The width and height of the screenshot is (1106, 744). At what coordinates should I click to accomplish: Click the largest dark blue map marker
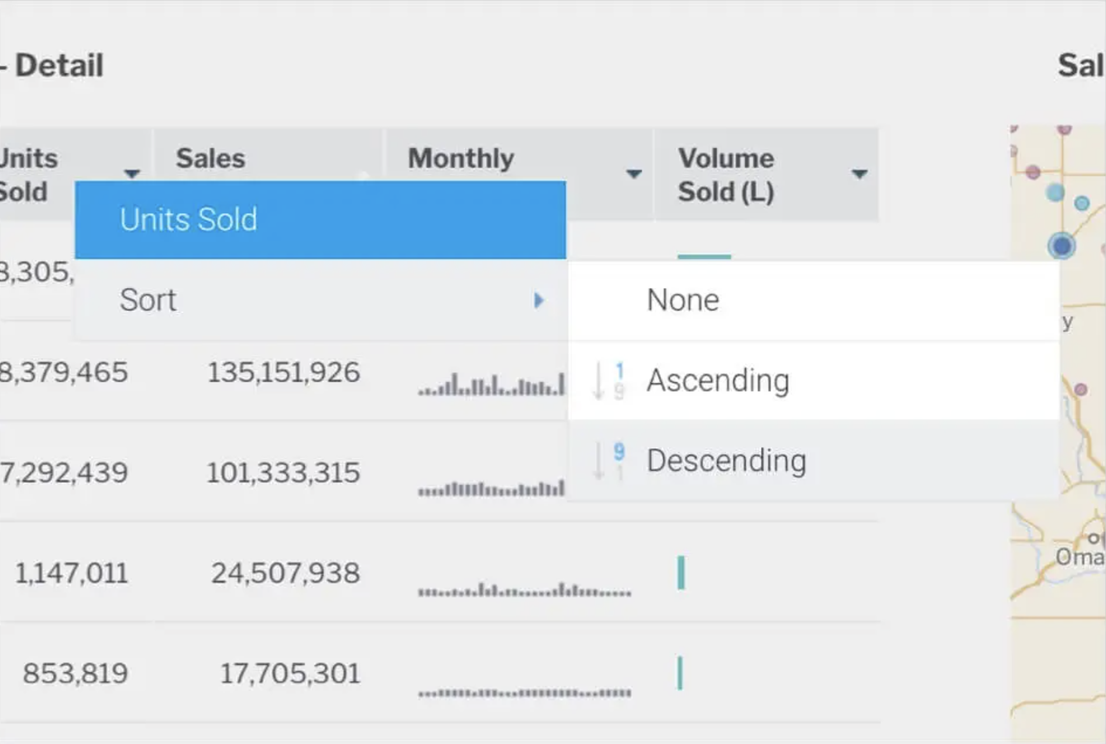point(1062,245)
